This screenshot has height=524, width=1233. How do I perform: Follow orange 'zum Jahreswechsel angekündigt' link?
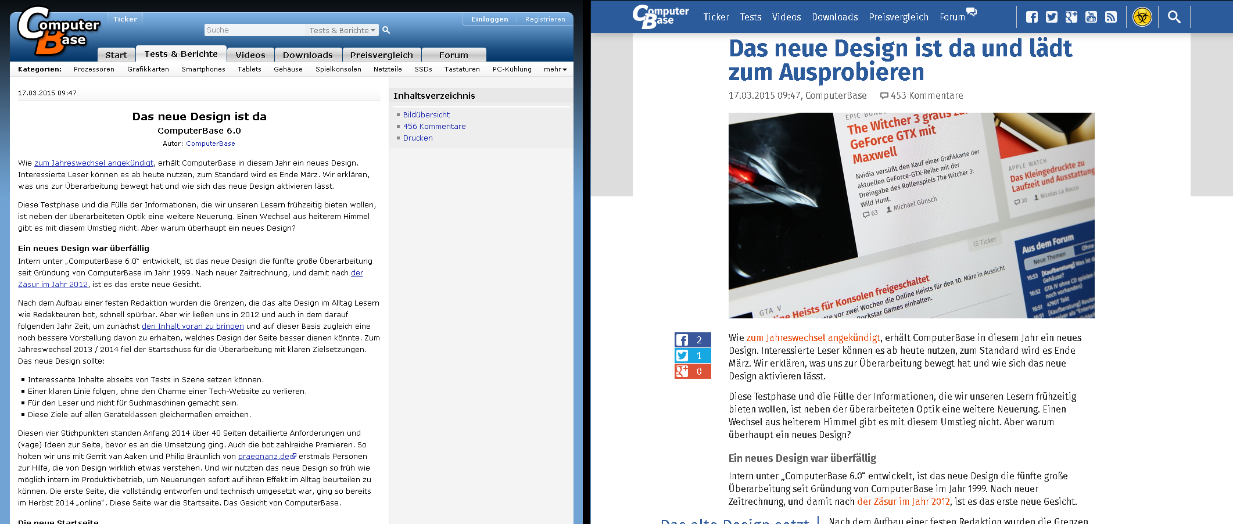[813, 338]
